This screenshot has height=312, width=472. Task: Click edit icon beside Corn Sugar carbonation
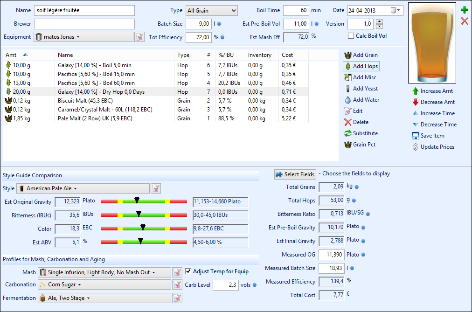pos(177,284)
